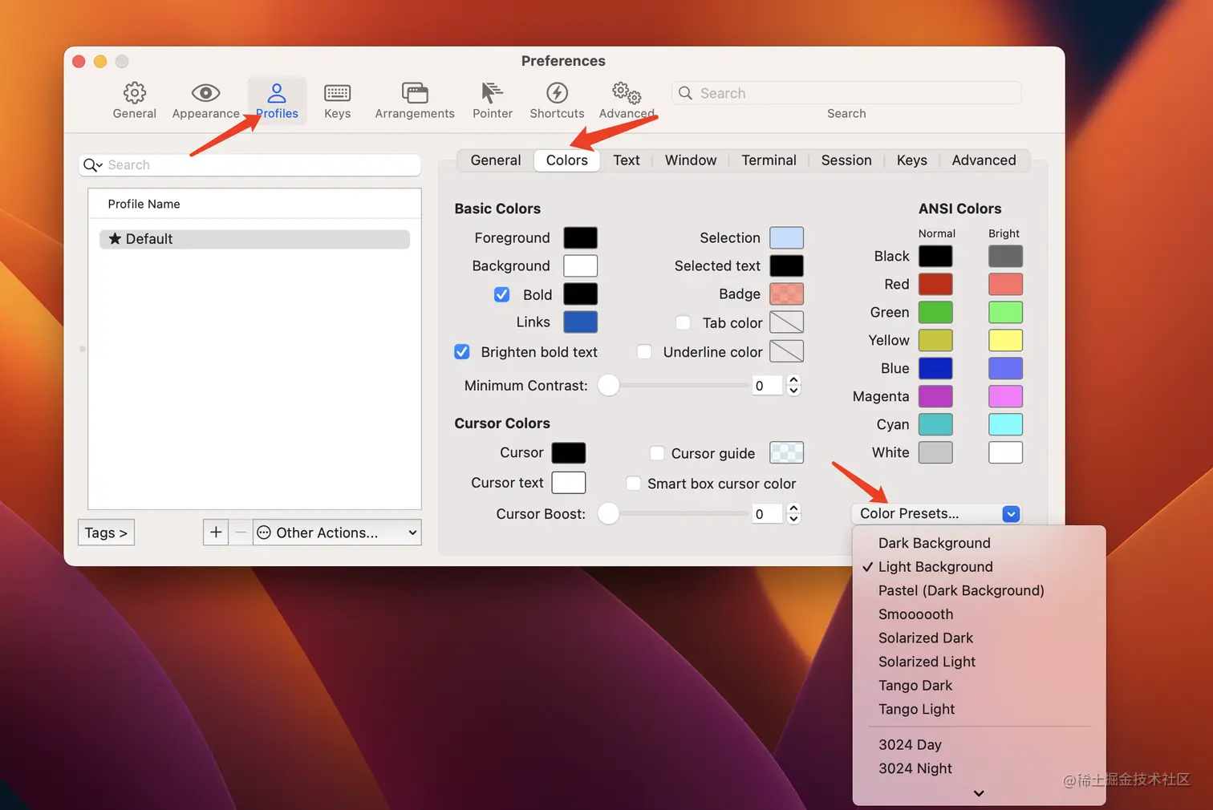Image resolution: width=1213 pixels, height=810 pixels.
Task: Open the Profiles preferences pane
Action: 277,100
